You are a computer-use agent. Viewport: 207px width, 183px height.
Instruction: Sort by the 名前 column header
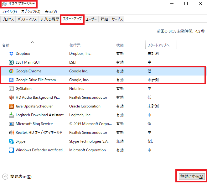point(34,45)
